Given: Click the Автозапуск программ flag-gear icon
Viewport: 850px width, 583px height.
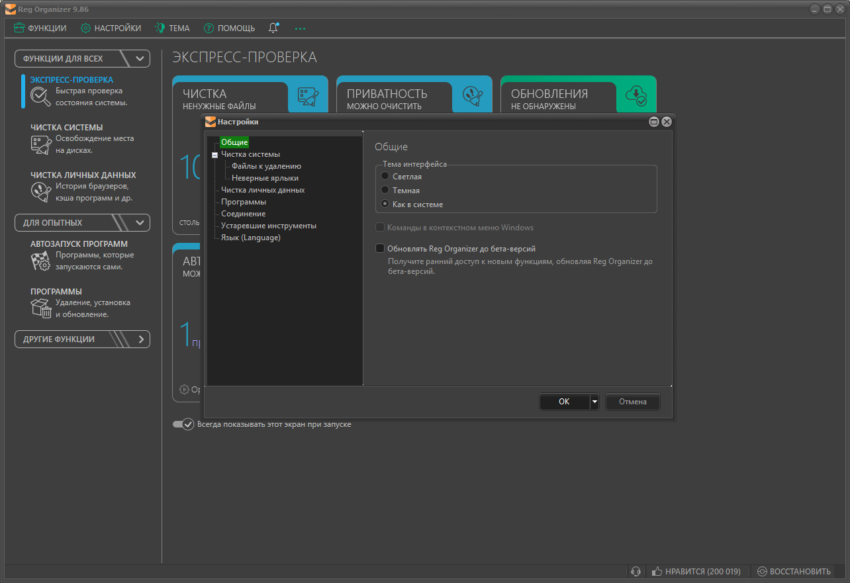Looking at the screenshot, I should (40, 261).
